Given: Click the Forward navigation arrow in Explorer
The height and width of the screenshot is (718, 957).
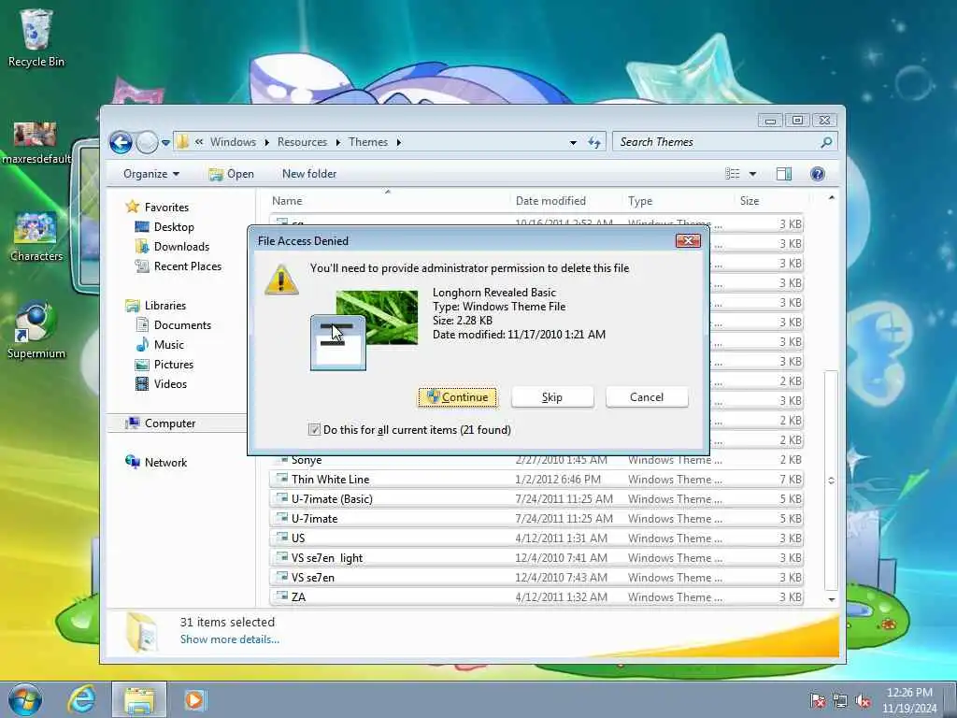Looking at the screenshot, I should tap(147, 142).
